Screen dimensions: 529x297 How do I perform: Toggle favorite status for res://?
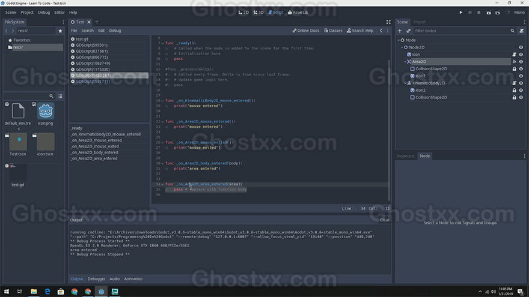click(60, 31)
